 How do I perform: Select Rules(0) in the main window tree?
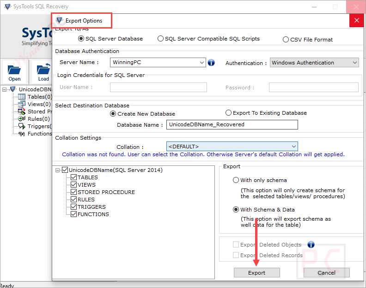[x=38, y=119]
